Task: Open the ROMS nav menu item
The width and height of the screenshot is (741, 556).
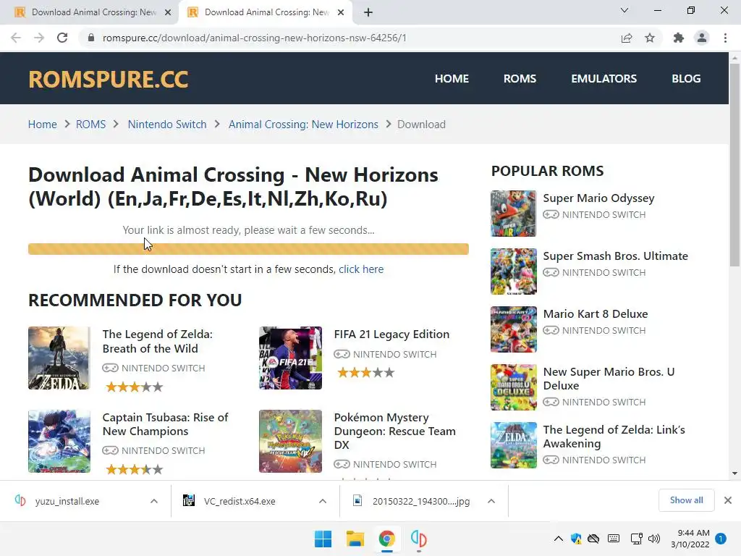Action: (x=520, y=78)
